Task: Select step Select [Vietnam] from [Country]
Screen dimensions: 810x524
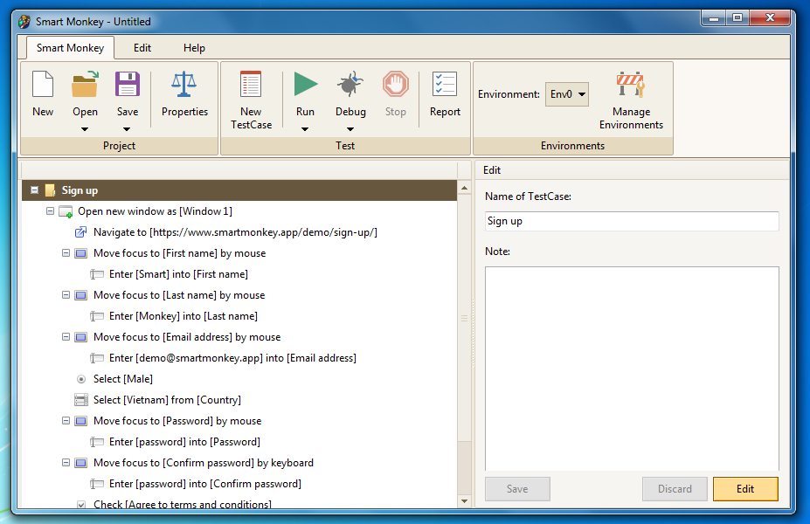Action: (167, 400)
